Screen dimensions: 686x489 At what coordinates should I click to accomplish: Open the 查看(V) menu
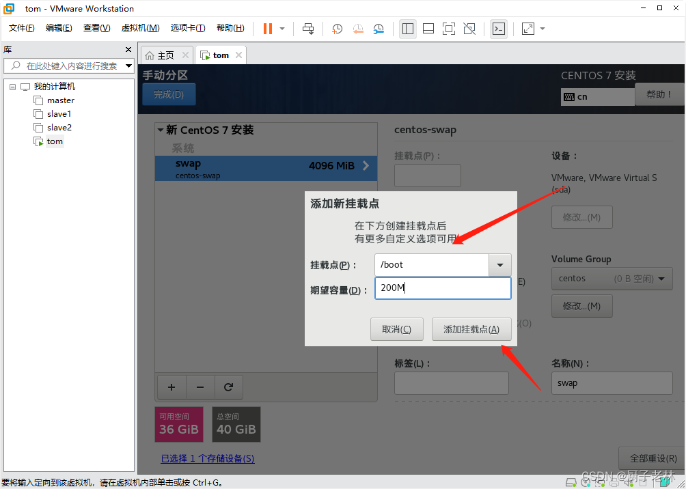pyautogui.click(x=96, y=28)
